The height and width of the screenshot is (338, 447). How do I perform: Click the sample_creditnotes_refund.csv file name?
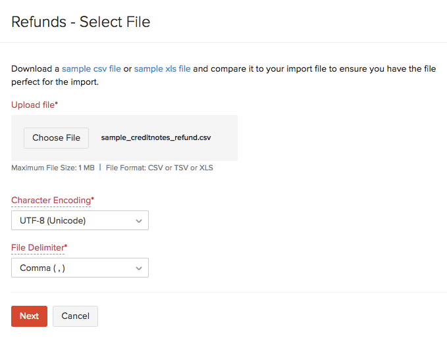[156, 138]
